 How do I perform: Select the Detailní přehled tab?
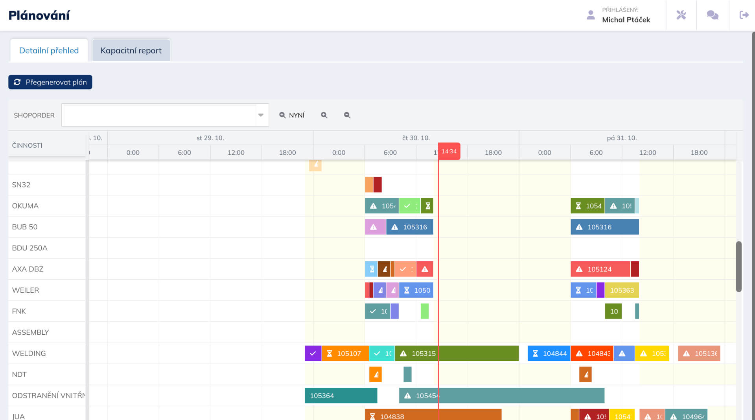pos(49,50)
